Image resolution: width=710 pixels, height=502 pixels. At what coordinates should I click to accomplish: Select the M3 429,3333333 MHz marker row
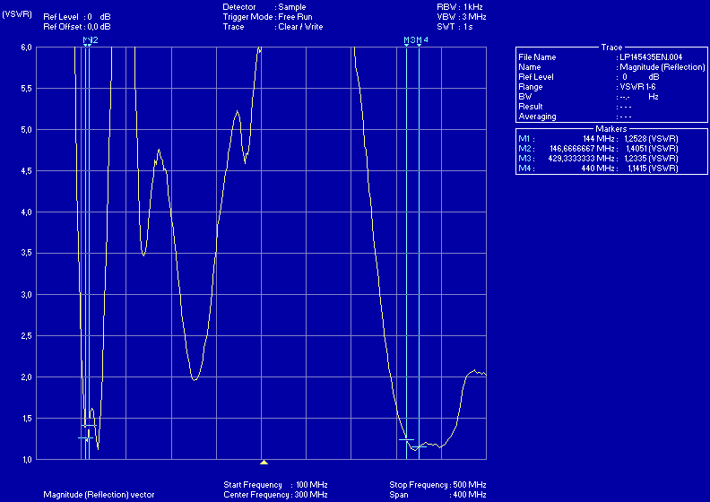pos(598,159)
